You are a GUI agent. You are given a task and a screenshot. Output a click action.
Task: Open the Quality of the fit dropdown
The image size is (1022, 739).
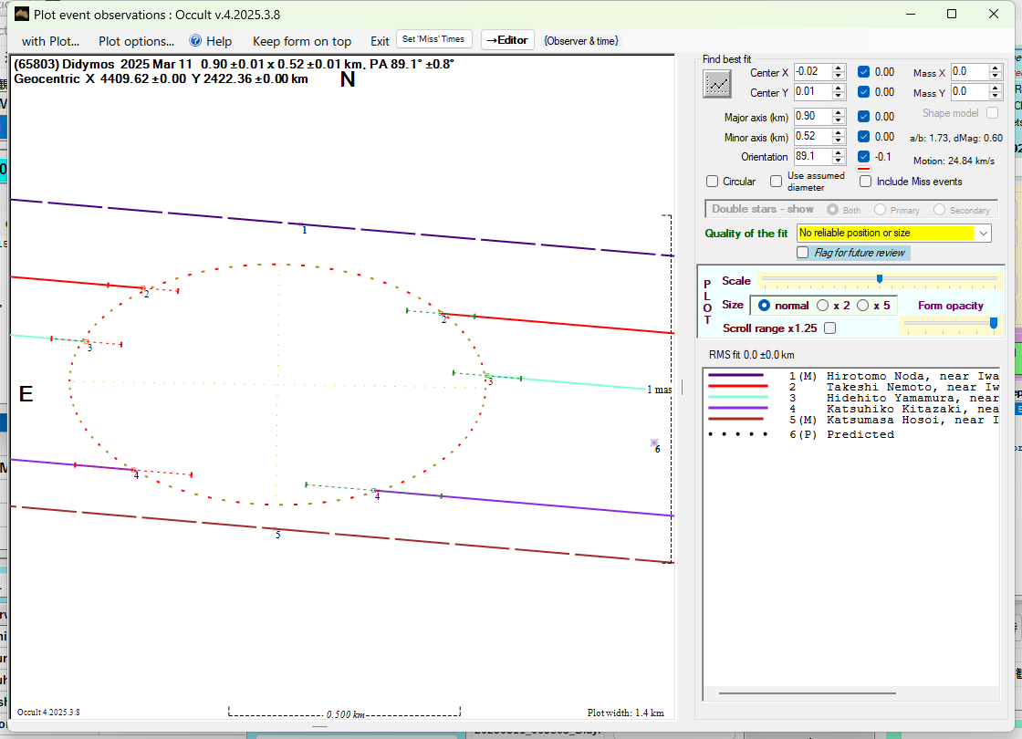pos(983,234)
